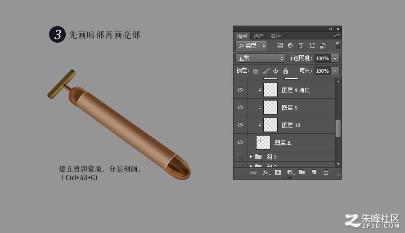Create a new layer

coord(314,172)
